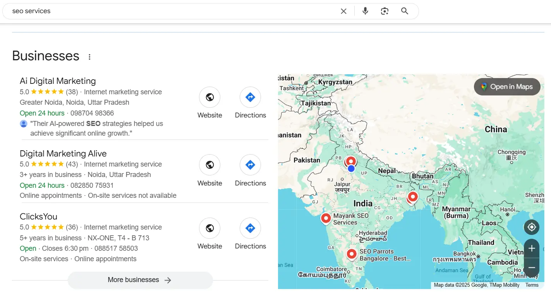Open Digital Marketing Alive website globe icon
This screenshot has width=551, height=301.
click(210, 165)
